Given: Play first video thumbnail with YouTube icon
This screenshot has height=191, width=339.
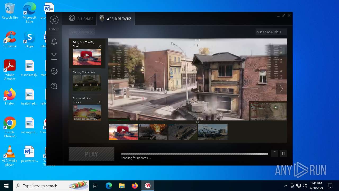Looking at the screenshot, I should tap(123, 132).
